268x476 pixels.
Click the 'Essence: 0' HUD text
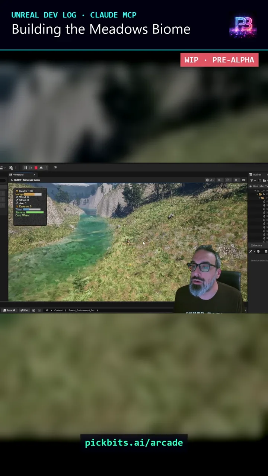(25, 206)
